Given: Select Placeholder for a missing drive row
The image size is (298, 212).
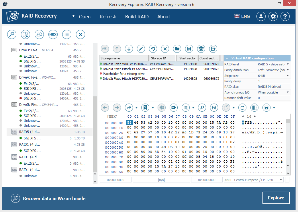Looking at the screenshot, I should pos(161,74).
